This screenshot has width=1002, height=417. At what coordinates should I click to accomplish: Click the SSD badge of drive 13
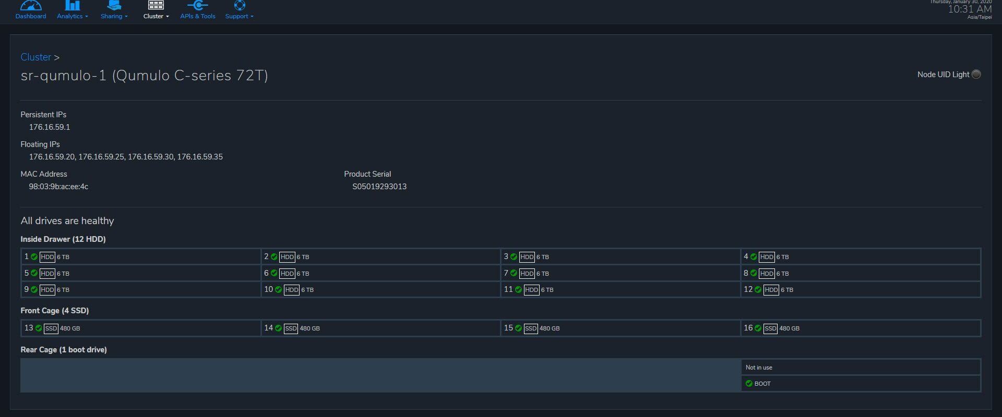(x=51, y=328)
